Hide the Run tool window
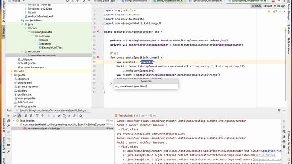This screenshot has width=292, height=164. point(284,110)
